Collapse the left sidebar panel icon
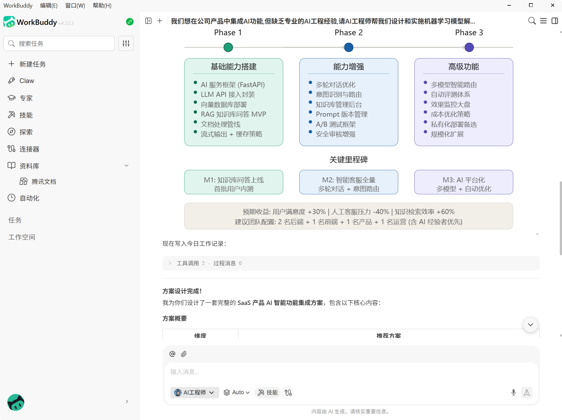Viewport: 562px width, 420px height. click(x=148, y=21)
